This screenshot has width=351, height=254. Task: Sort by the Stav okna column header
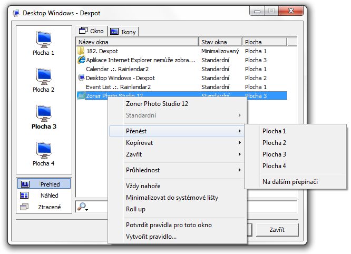click(220, 42)
